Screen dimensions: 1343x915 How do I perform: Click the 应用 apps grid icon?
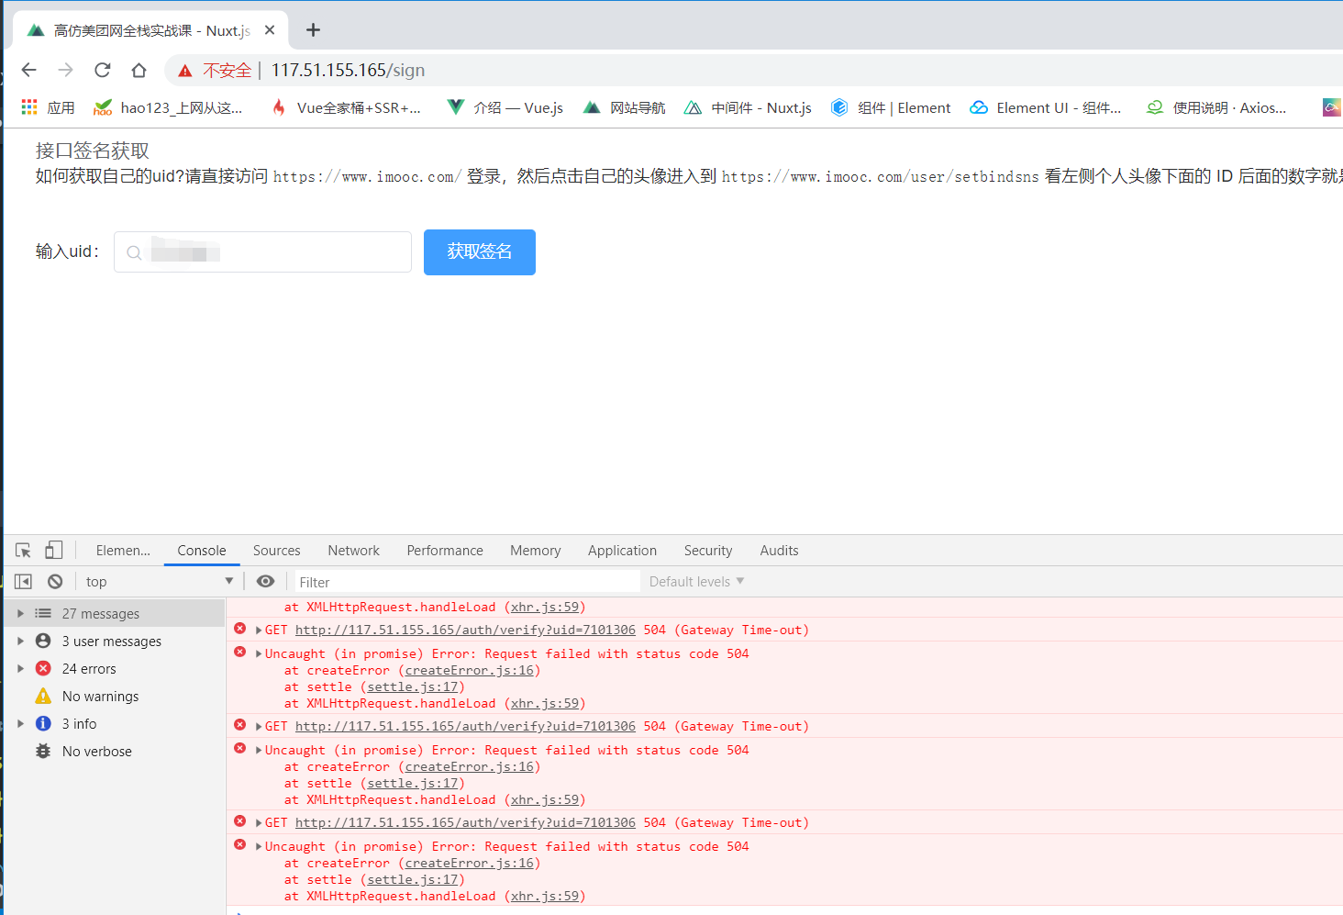click(x=28, y=107)
